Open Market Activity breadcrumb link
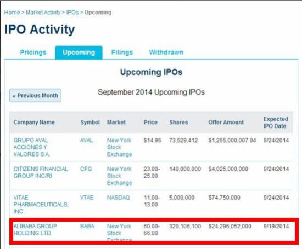The width and height of the screenshot is (302, 249). click(x=43, y=13)
